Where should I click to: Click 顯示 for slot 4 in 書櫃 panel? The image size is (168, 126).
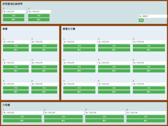point(44,71)
